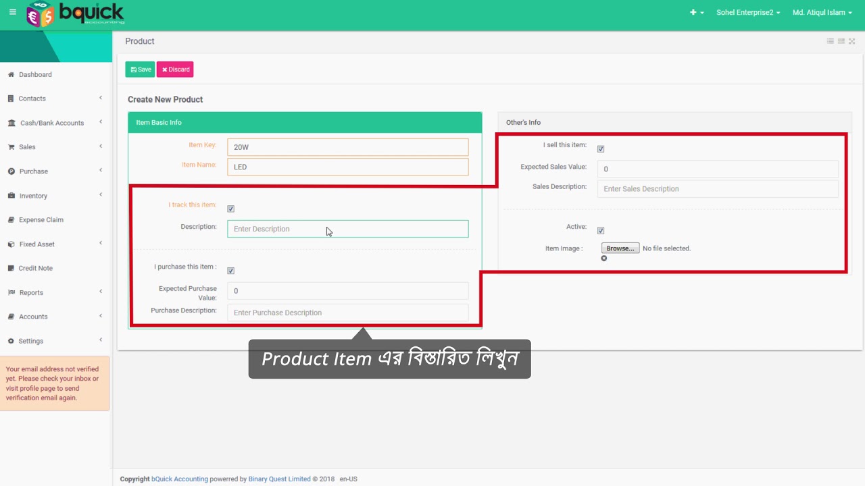Expand the Sales menu chevron
The image size is (865, 486).
point(101,146)
